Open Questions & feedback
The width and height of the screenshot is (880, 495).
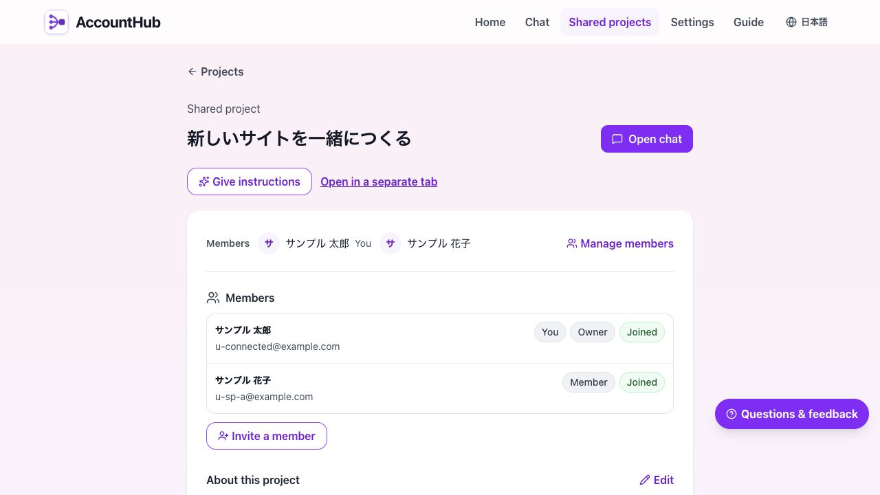[792, 414]
